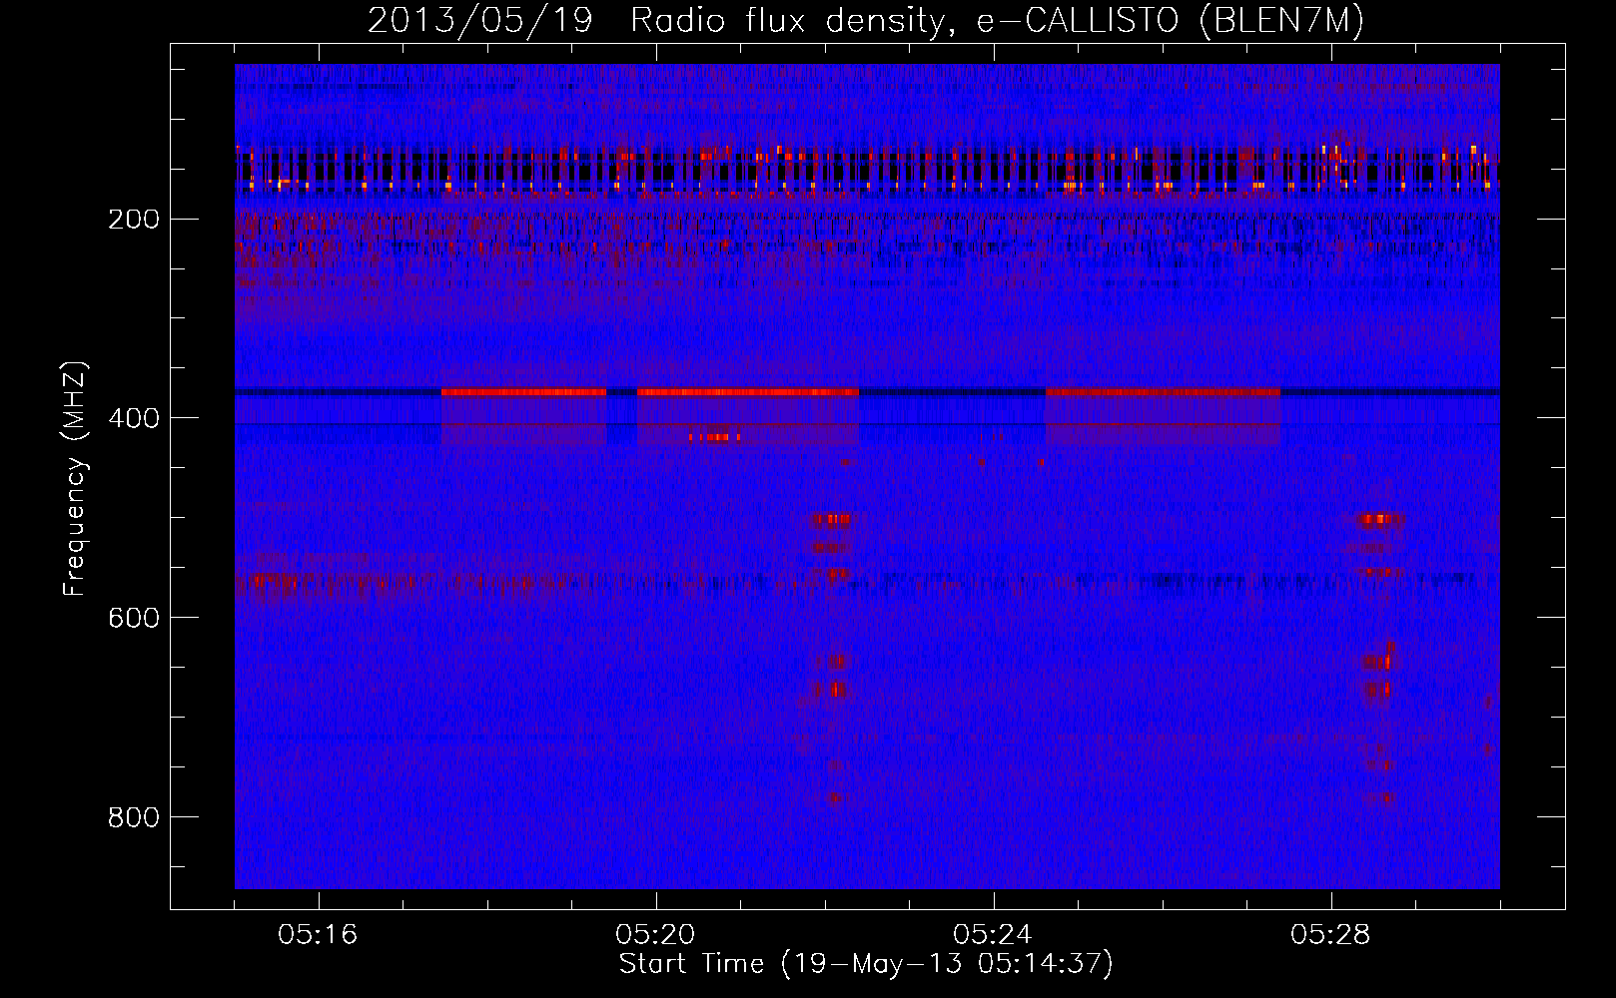This screenshot has width=1616, height=998.
Task: Click the 'Start Time (19-May-13 05:14:37)' axis label
Action: [866, 963]
